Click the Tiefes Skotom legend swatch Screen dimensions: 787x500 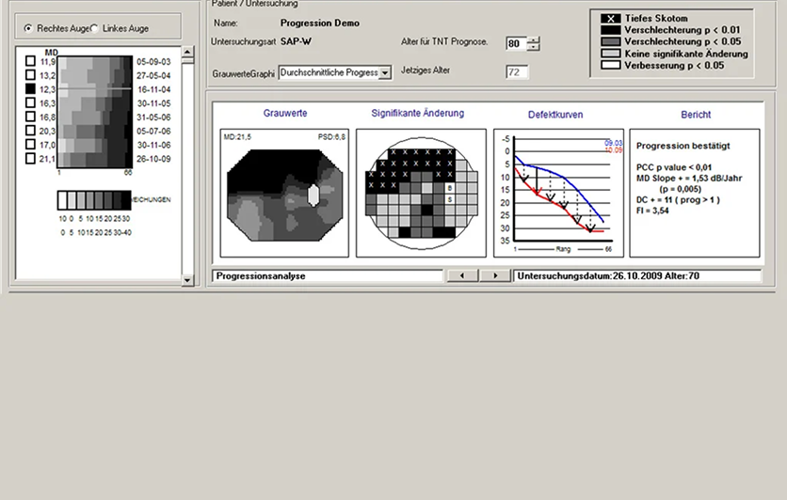point(610,19)
